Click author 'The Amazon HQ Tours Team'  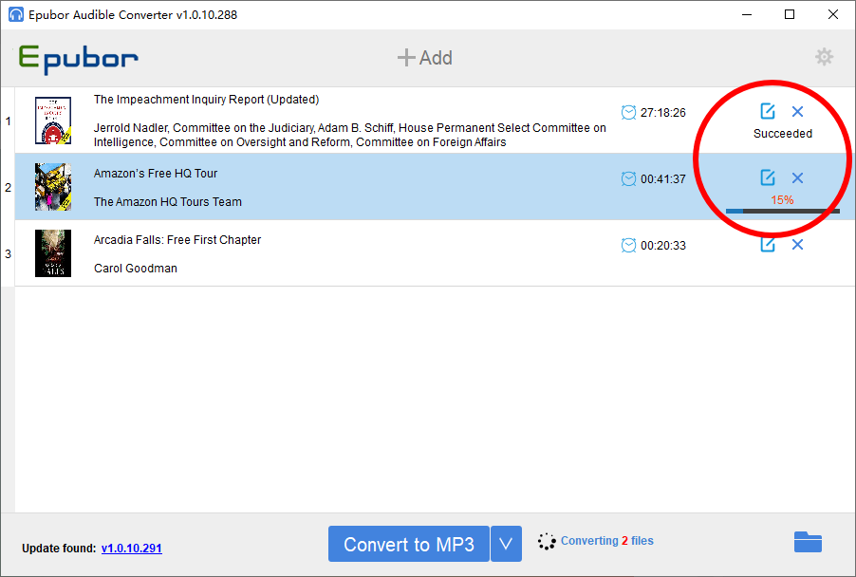[x=168, y=201]
